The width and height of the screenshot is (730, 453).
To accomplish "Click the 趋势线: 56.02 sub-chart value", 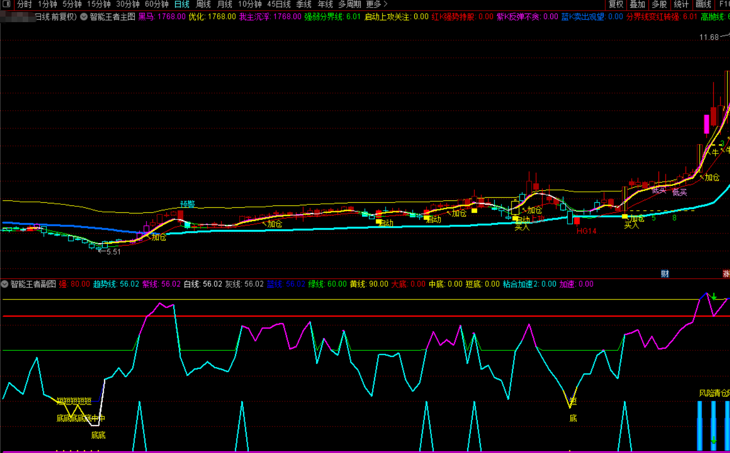I will pyautogui.click(x=116, y=284).
